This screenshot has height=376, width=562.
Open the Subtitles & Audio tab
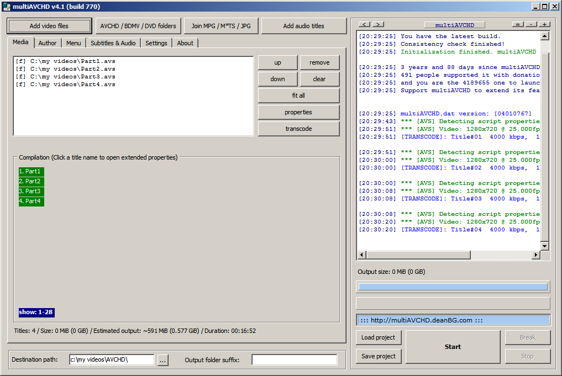(x=113, y=43)
